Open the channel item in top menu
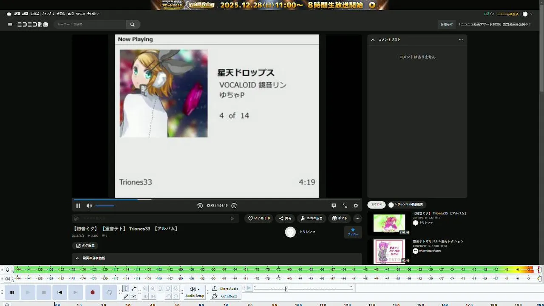This screenshot has height=306, width=544. pos(47,14)
